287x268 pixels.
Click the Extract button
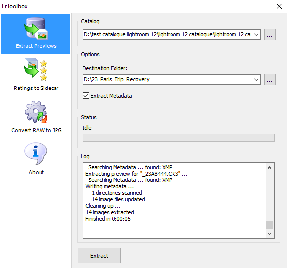point(99,256)
